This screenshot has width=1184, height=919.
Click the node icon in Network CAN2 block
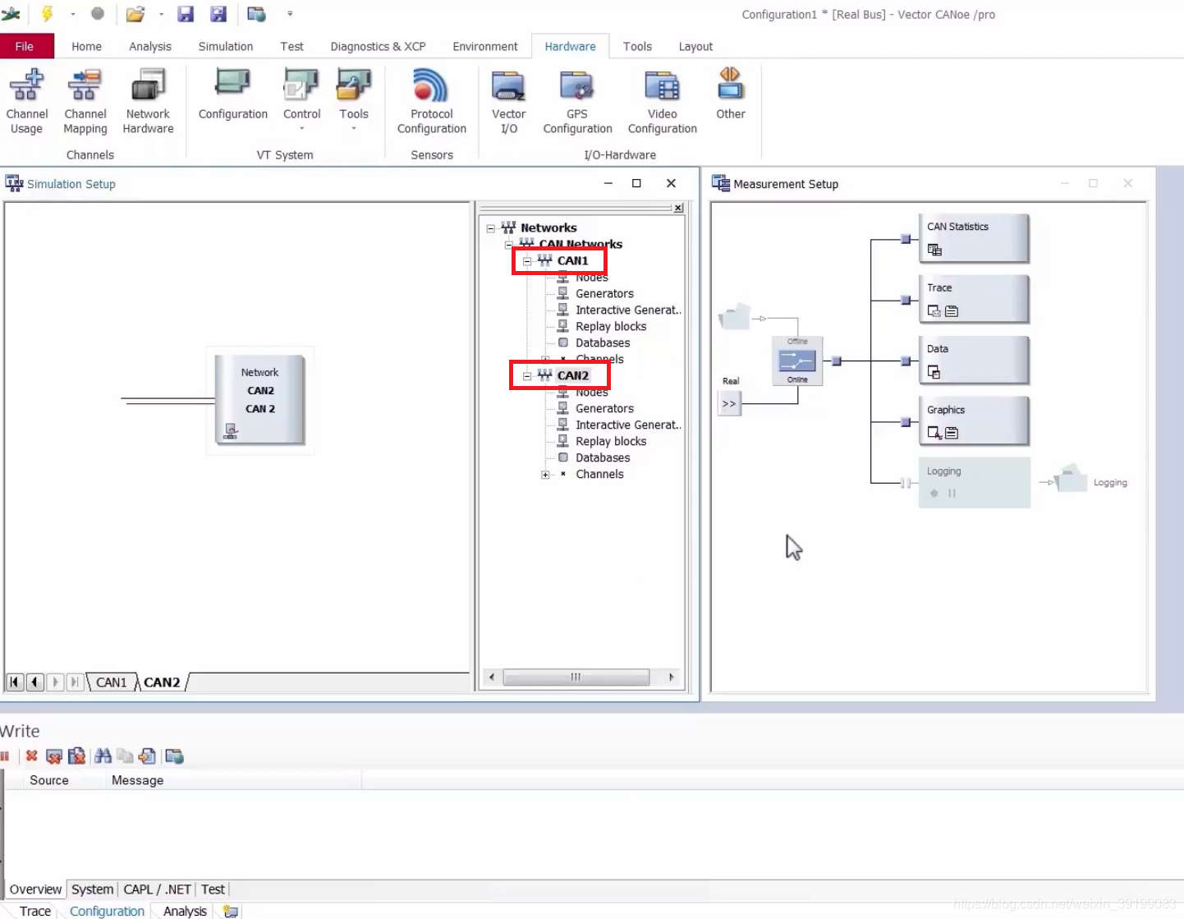pos(231,431)
